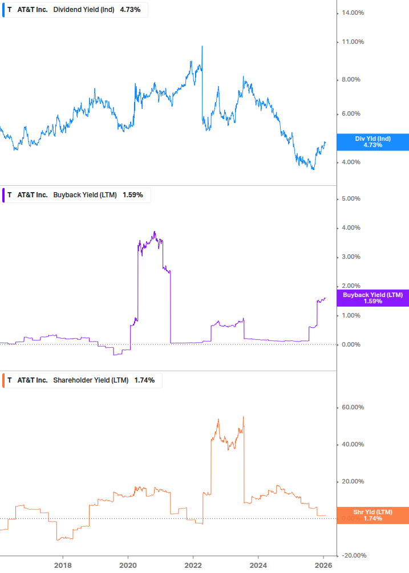The width and height of the screenshot is (409, 573).
Task: Click the 8.00% dividend yield axis label
Action: click(x=351, y=79)
